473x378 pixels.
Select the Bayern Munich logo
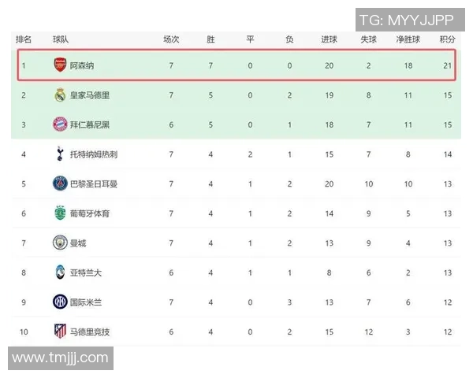coord(61,124)
